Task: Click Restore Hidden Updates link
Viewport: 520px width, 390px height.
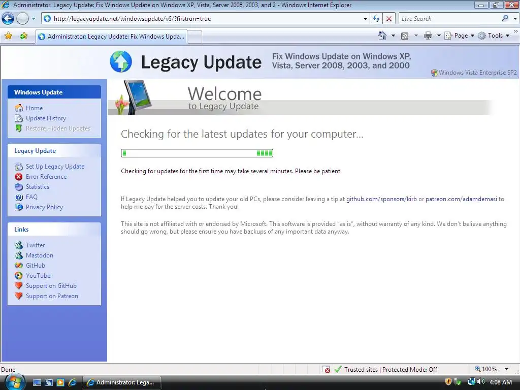Action: point(58,128)
